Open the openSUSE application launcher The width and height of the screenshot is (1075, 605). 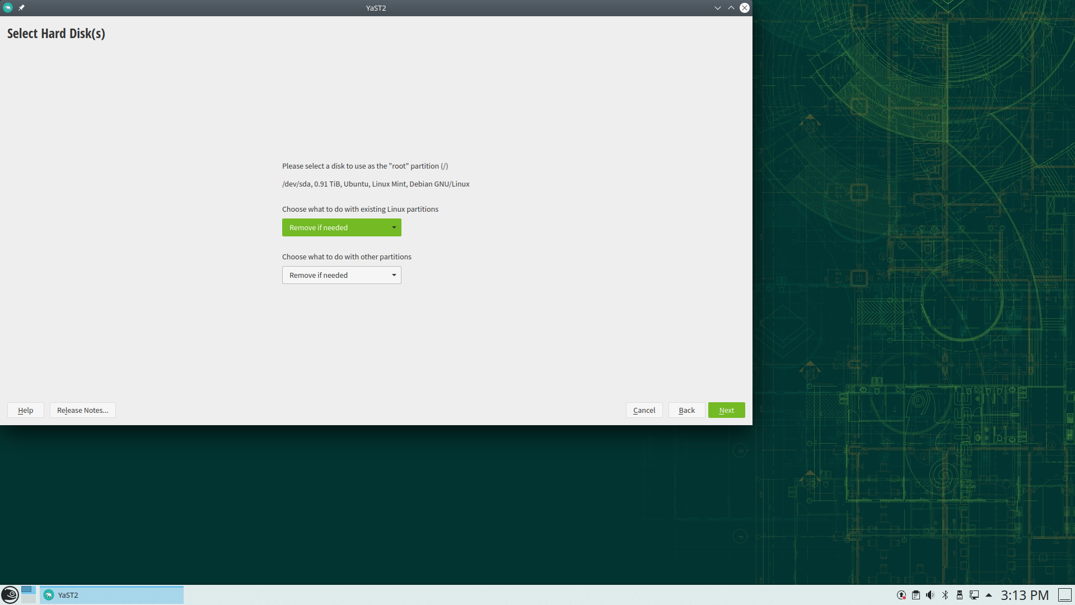coord(10,594)
